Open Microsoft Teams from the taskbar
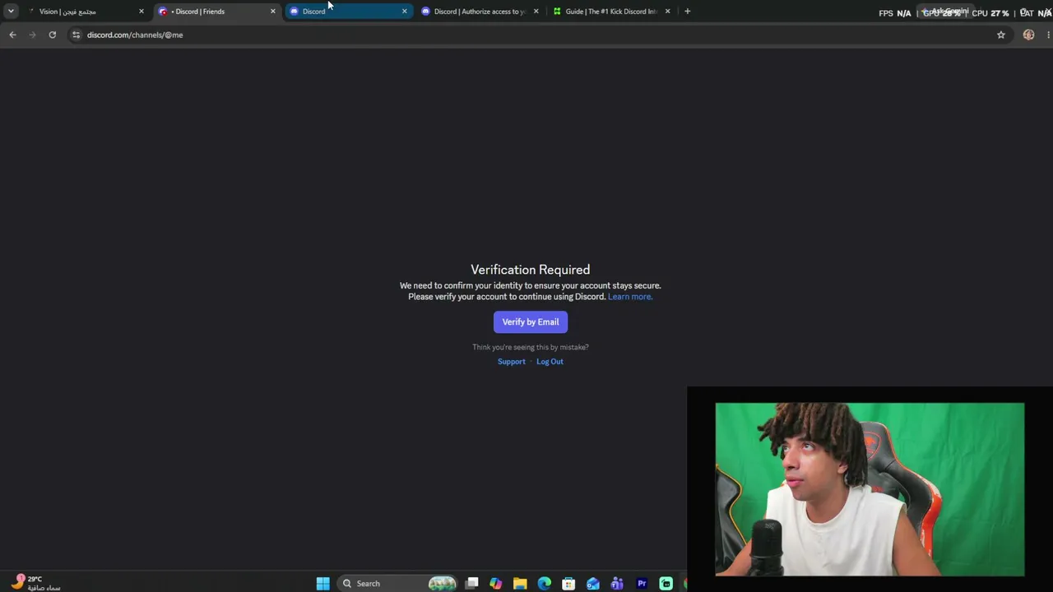1053x592 pixels. pos(617,584)
